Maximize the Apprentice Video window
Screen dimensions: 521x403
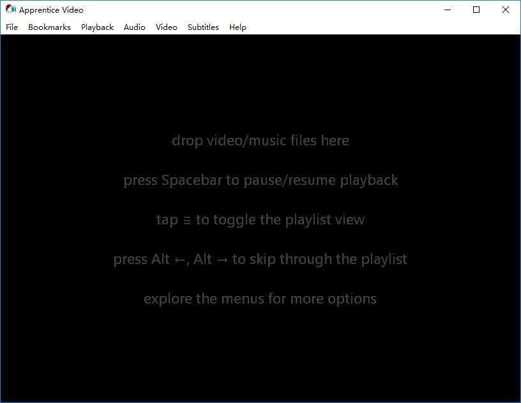[476, 10]
